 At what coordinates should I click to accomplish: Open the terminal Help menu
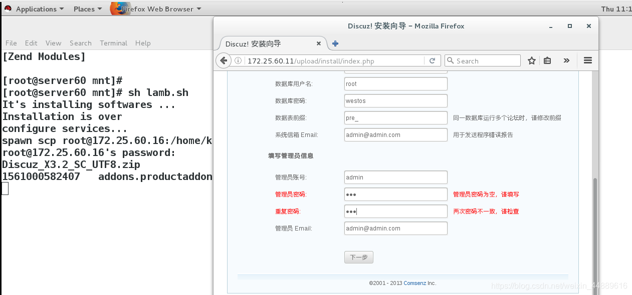click(x=143, y=43)
